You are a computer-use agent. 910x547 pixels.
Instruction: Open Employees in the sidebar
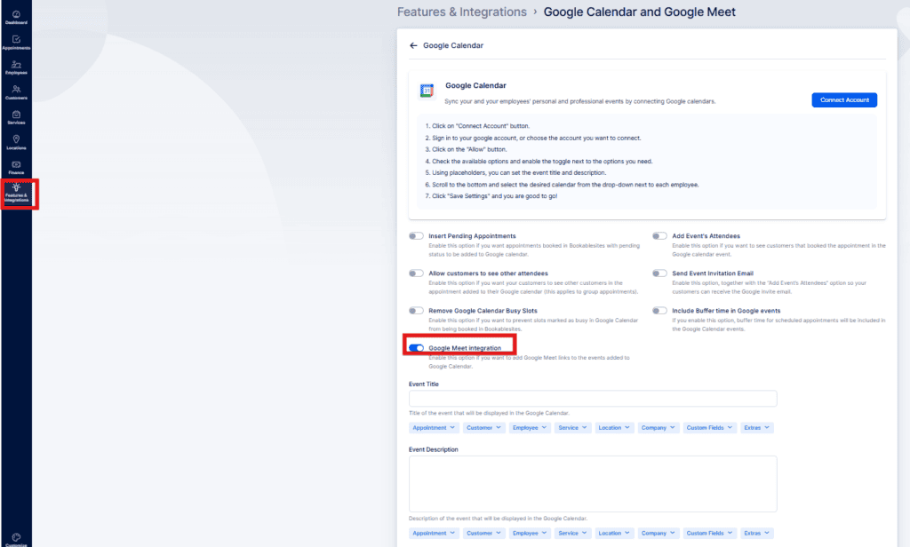coord(16,67)
